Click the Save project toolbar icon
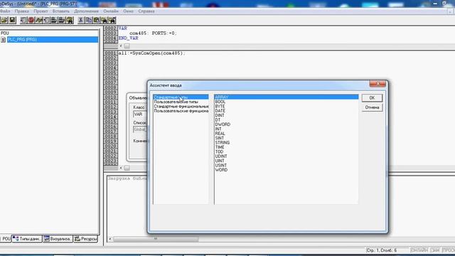Screen dimensions: 455x256 coord(12,20)
